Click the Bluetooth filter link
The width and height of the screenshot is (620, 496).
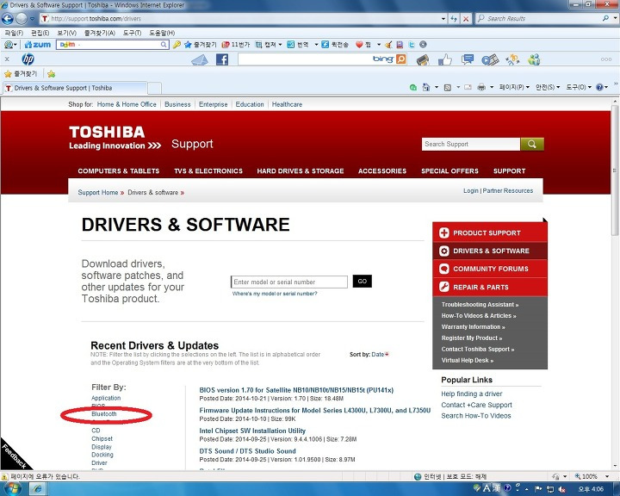(104, 414)
